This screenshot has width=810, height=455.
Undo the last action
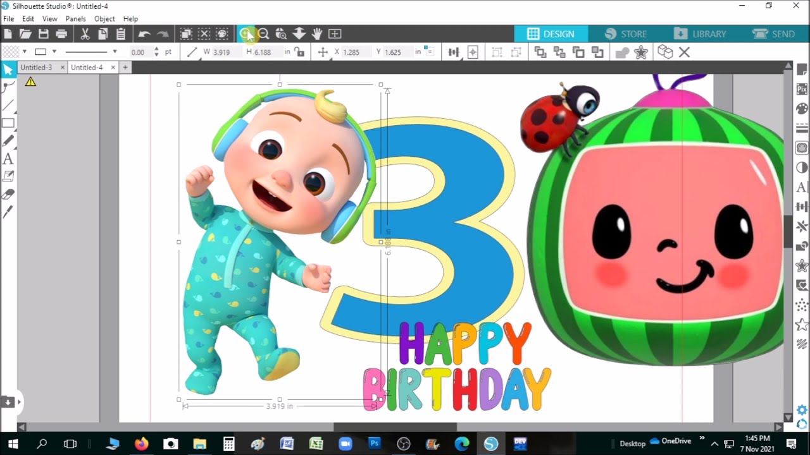pyautogui.click(x=144, y=34)
